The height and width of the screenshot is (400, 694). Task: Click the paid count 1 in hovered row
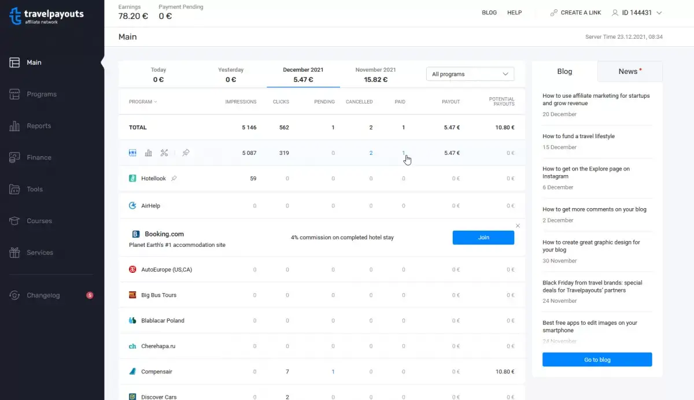click(404, 153)
